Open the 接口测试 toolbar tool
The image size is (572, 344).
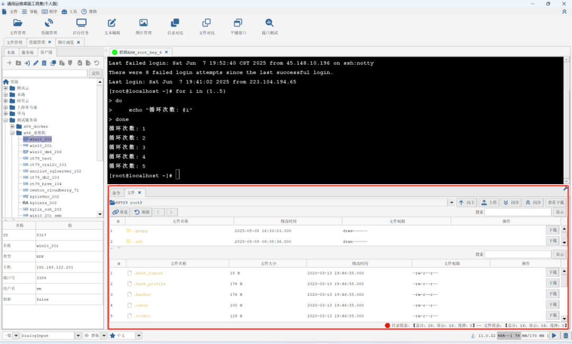pos(270,27)
